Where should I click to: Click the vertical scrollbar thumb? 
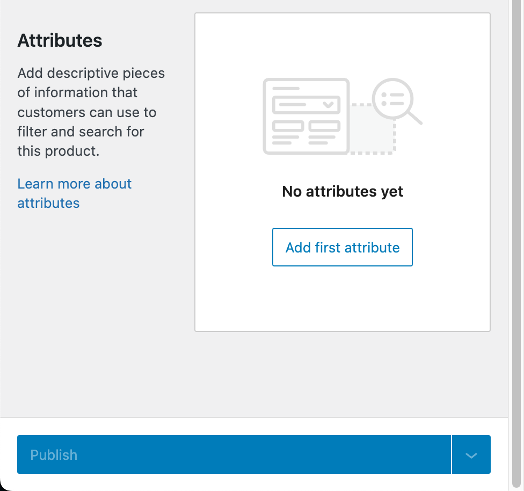(x=516, y=244)
